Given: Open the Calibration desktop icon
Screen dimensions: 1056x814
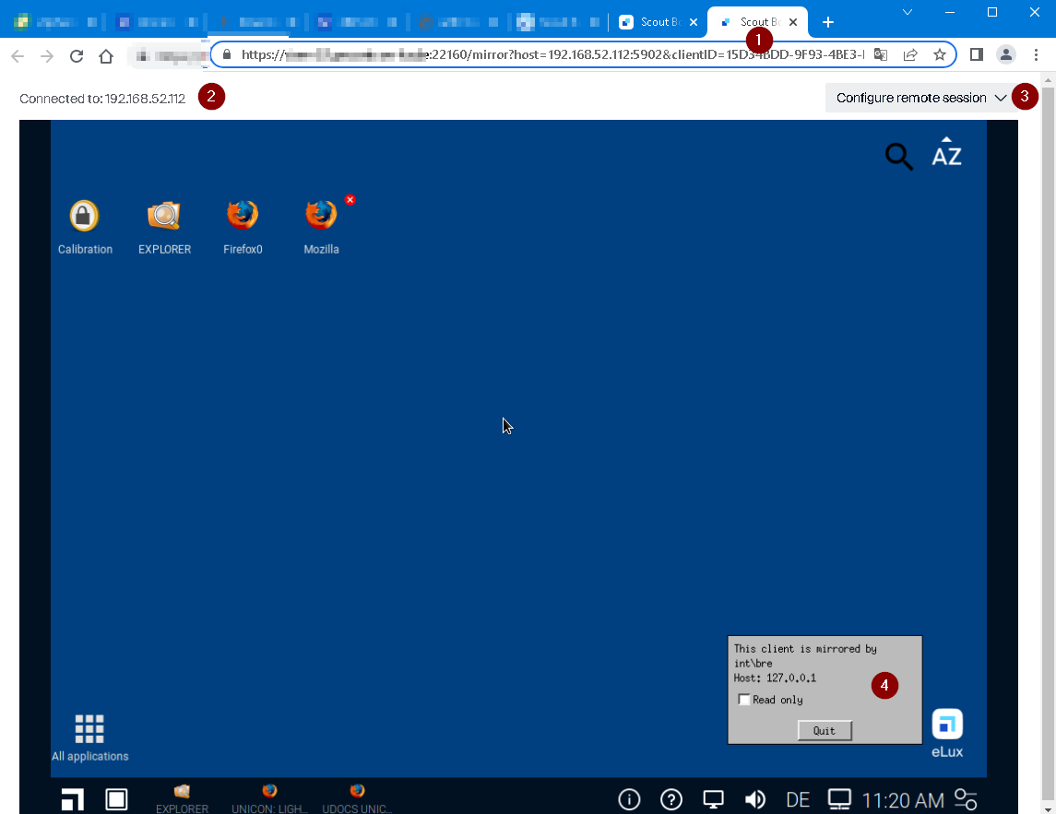Looking at the screenshot, I should click(85, 228).
